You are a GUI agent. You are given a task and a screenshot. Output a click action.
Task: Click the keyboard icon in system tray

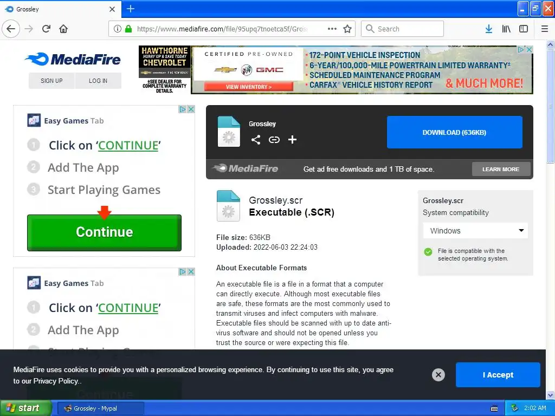[494, 408]
